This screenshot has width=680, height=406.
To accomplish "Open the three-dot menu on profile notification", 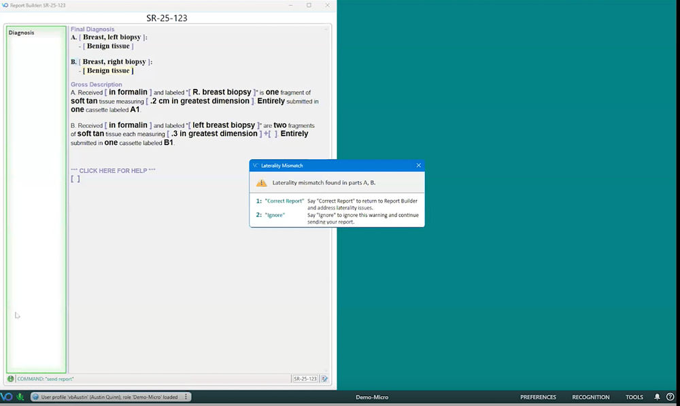I will [x=186, y=397].
